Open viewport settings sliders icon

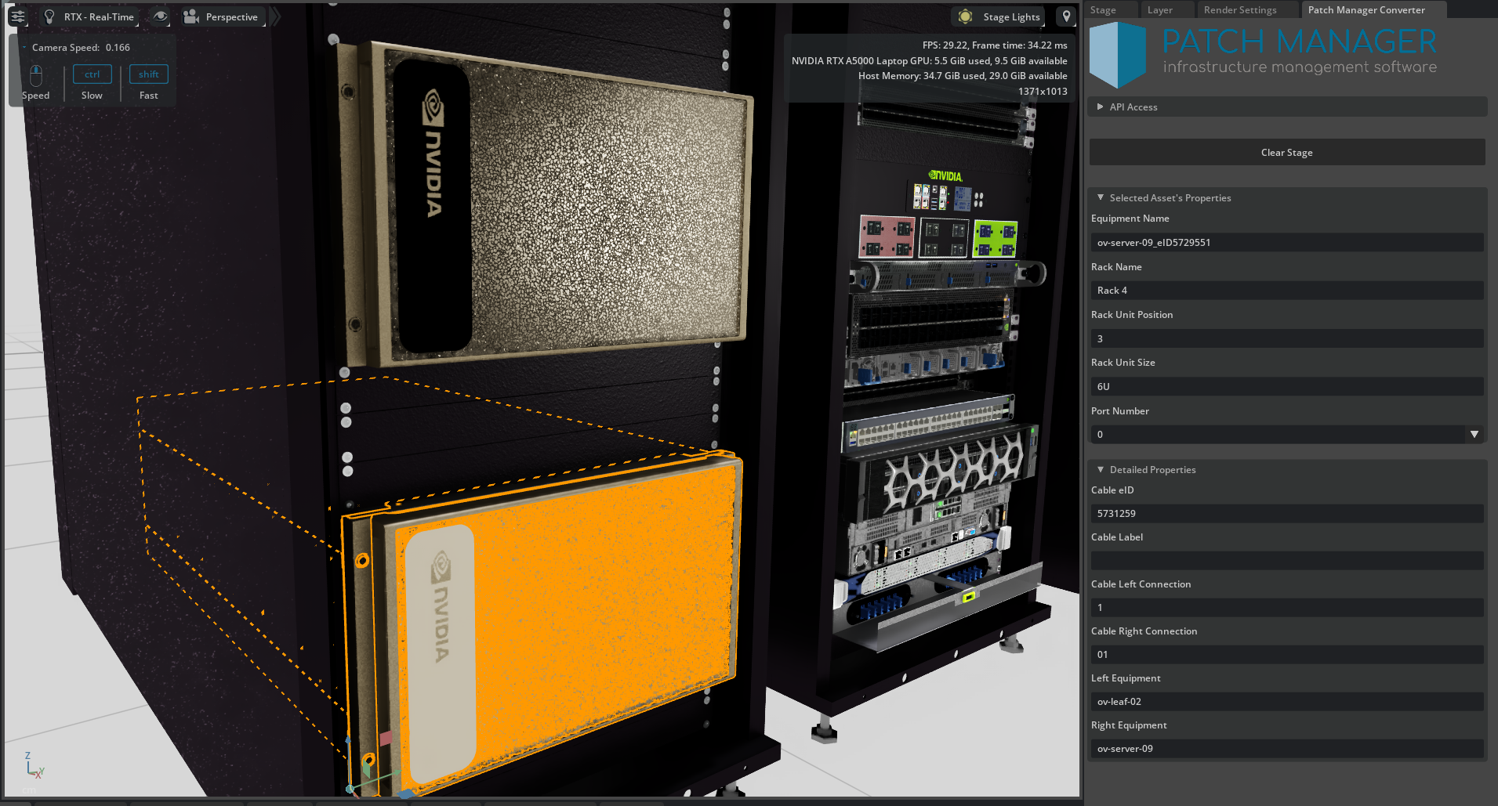pyautogui.click(x=18, y=16)
